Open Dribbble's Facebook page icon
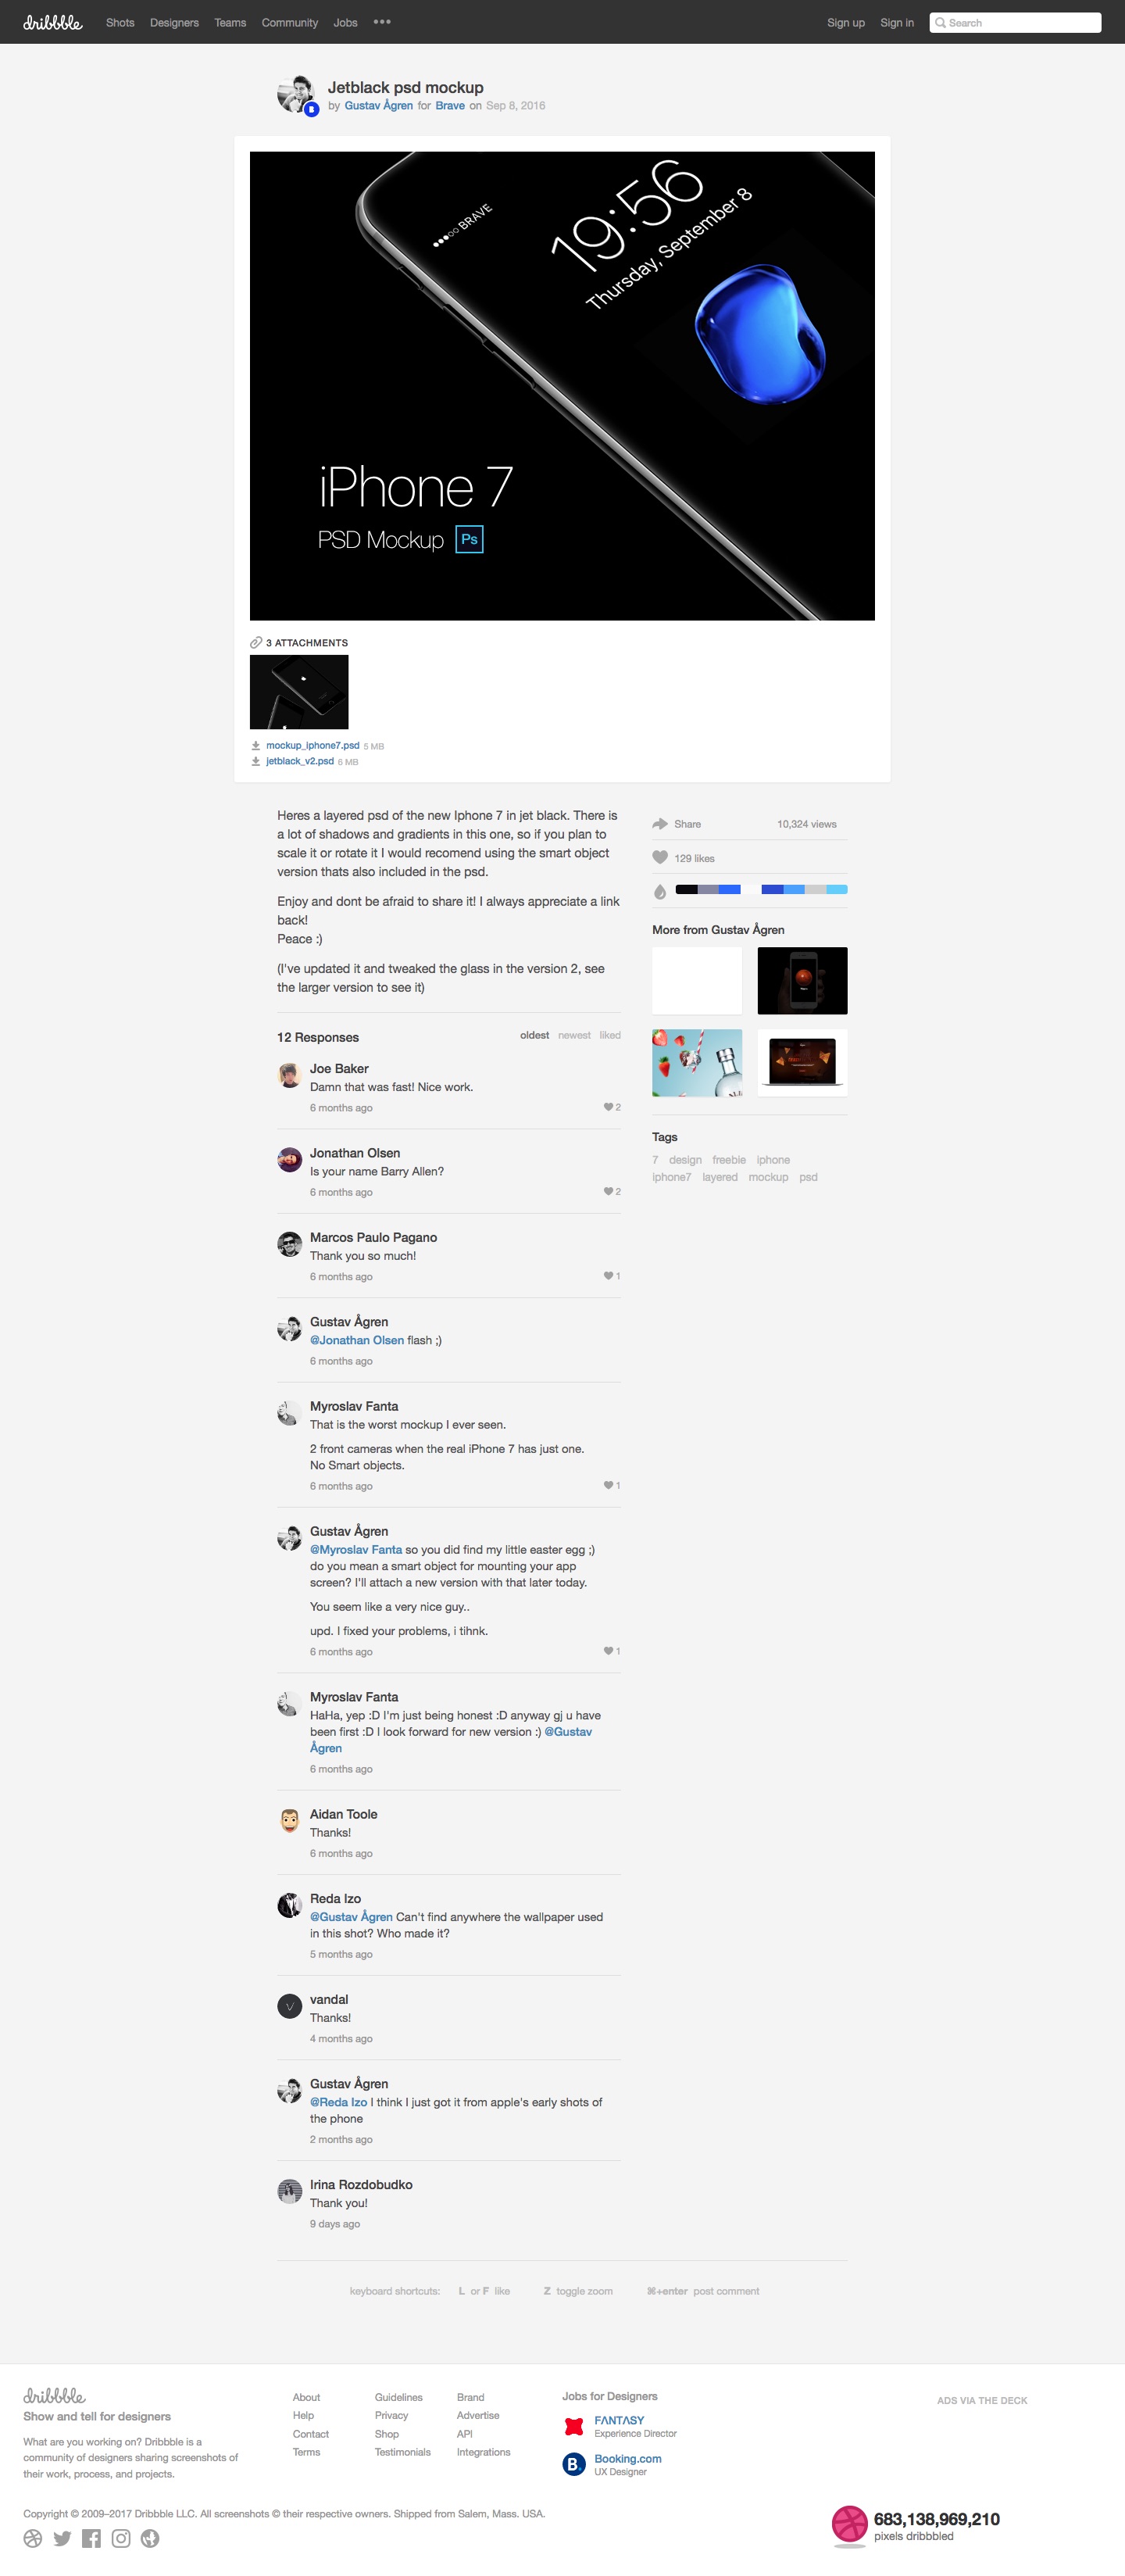The width and height of the screenshot is (1125, 2576). tap(92, 2538)
